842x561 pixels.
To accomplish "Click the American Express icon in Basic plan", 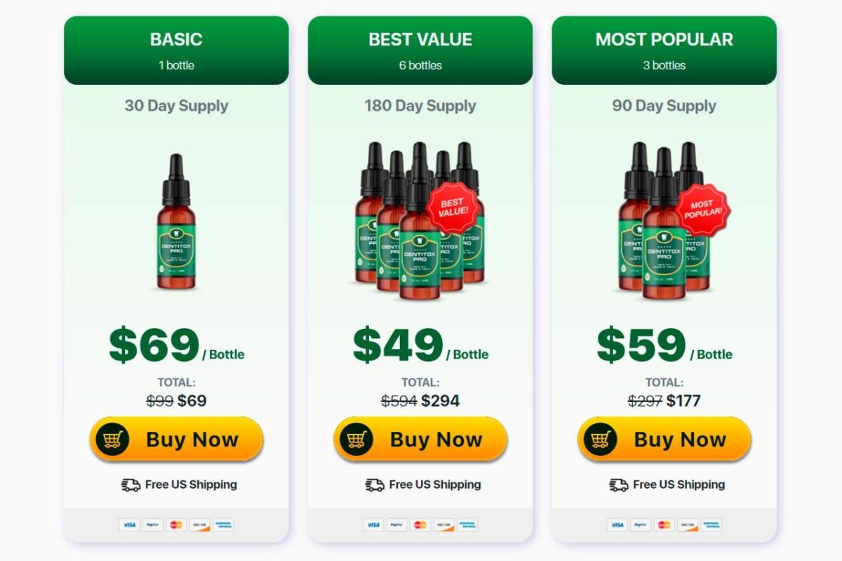I will [224, 525].
